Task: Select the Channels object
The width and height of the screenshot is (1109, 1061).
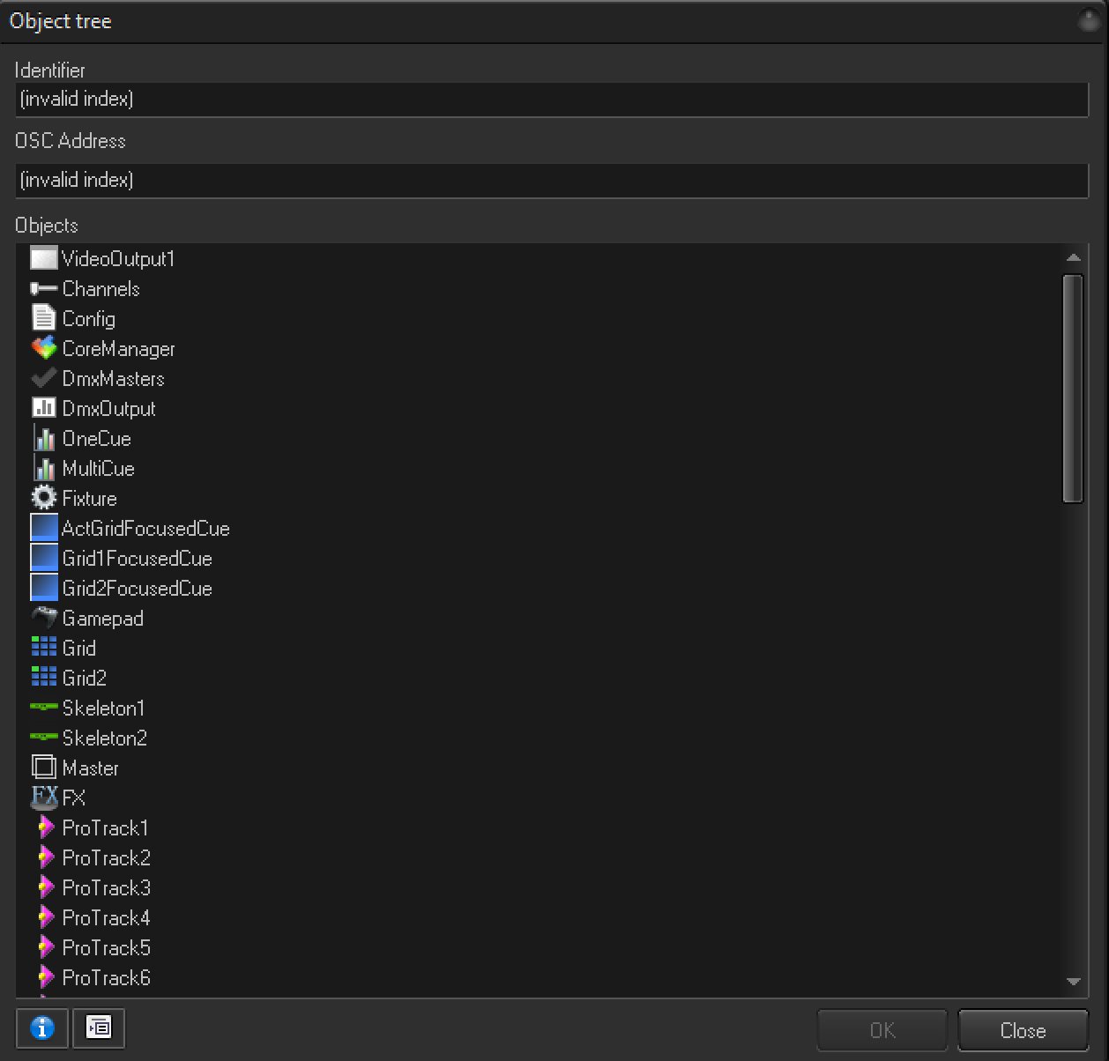Action: point(100,289)
